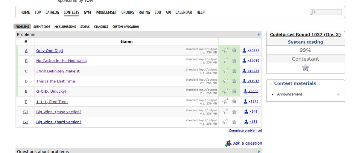Switch to the STANDINGS tab

[101, 27]
